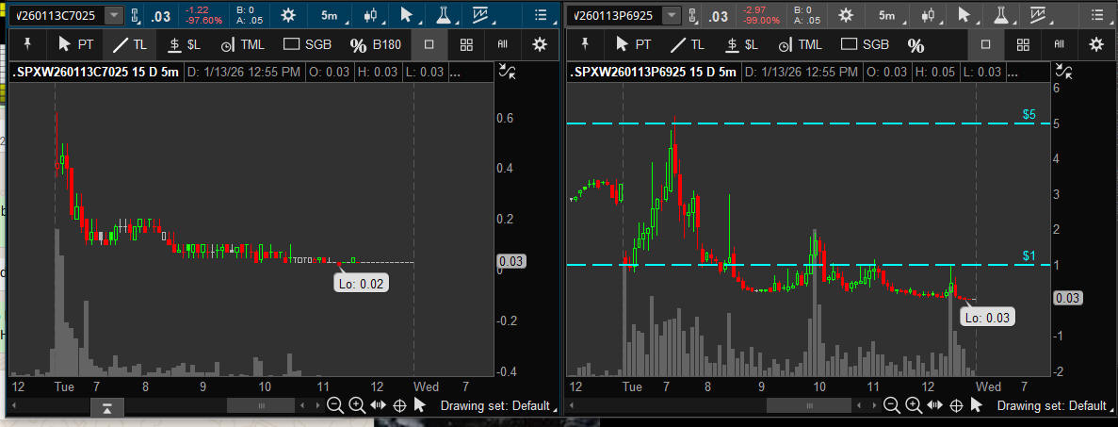This screenshot has height=427, width=1118.
Task: Select the SGB rectangle tool in right chart
Action: (x=864, y=44)
